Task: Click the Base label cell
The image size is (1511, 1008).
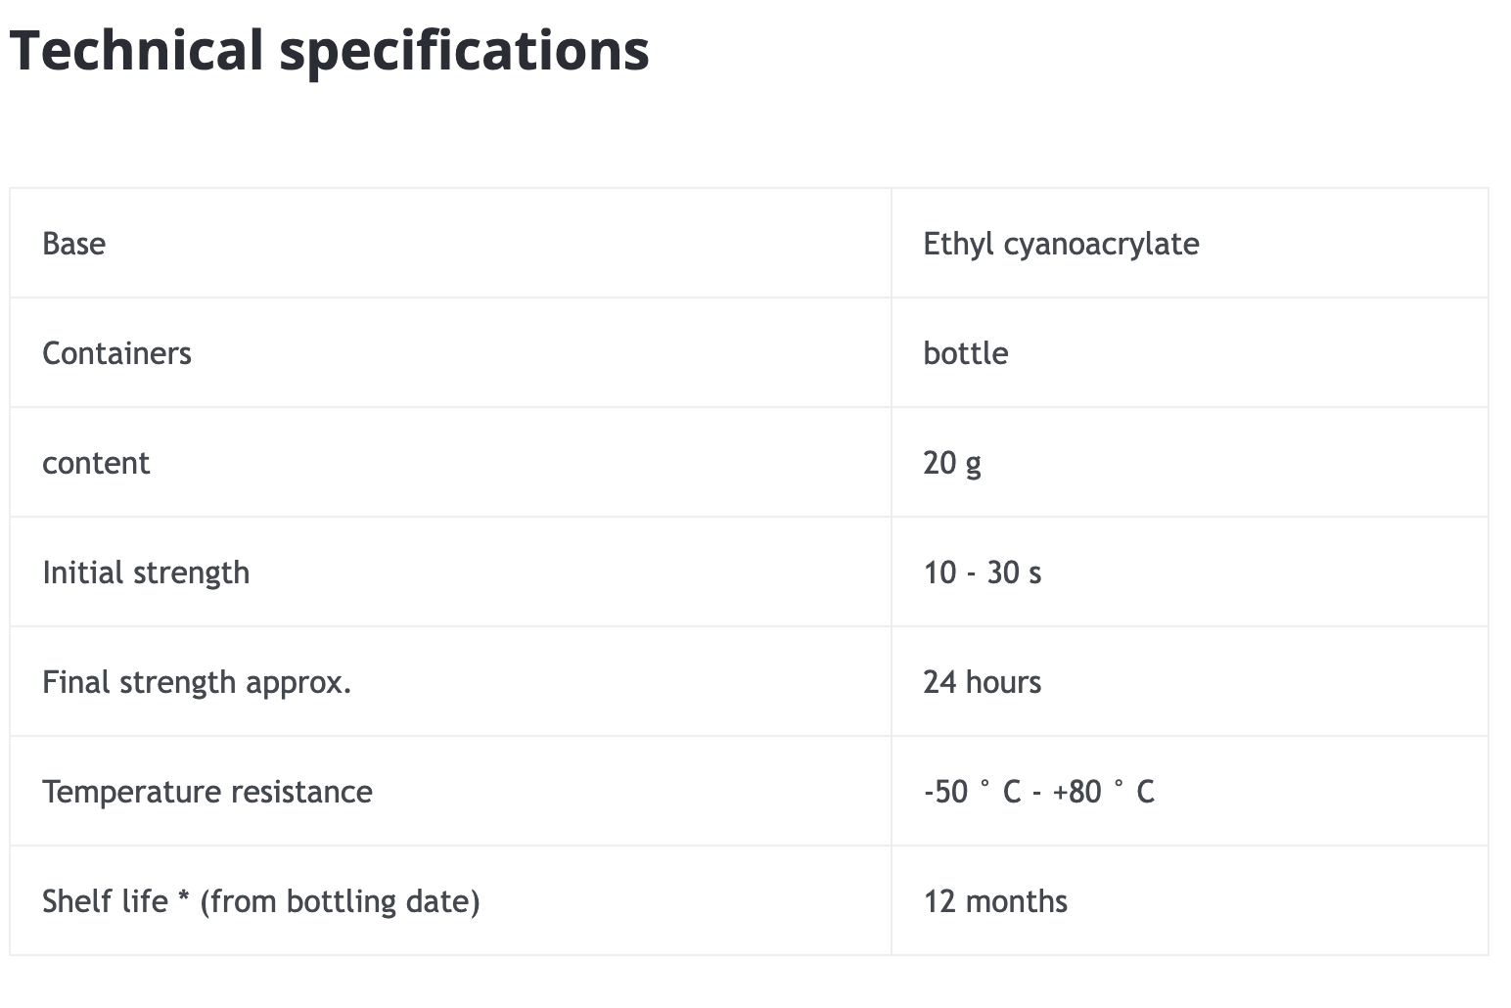Action: click(73, 244)
